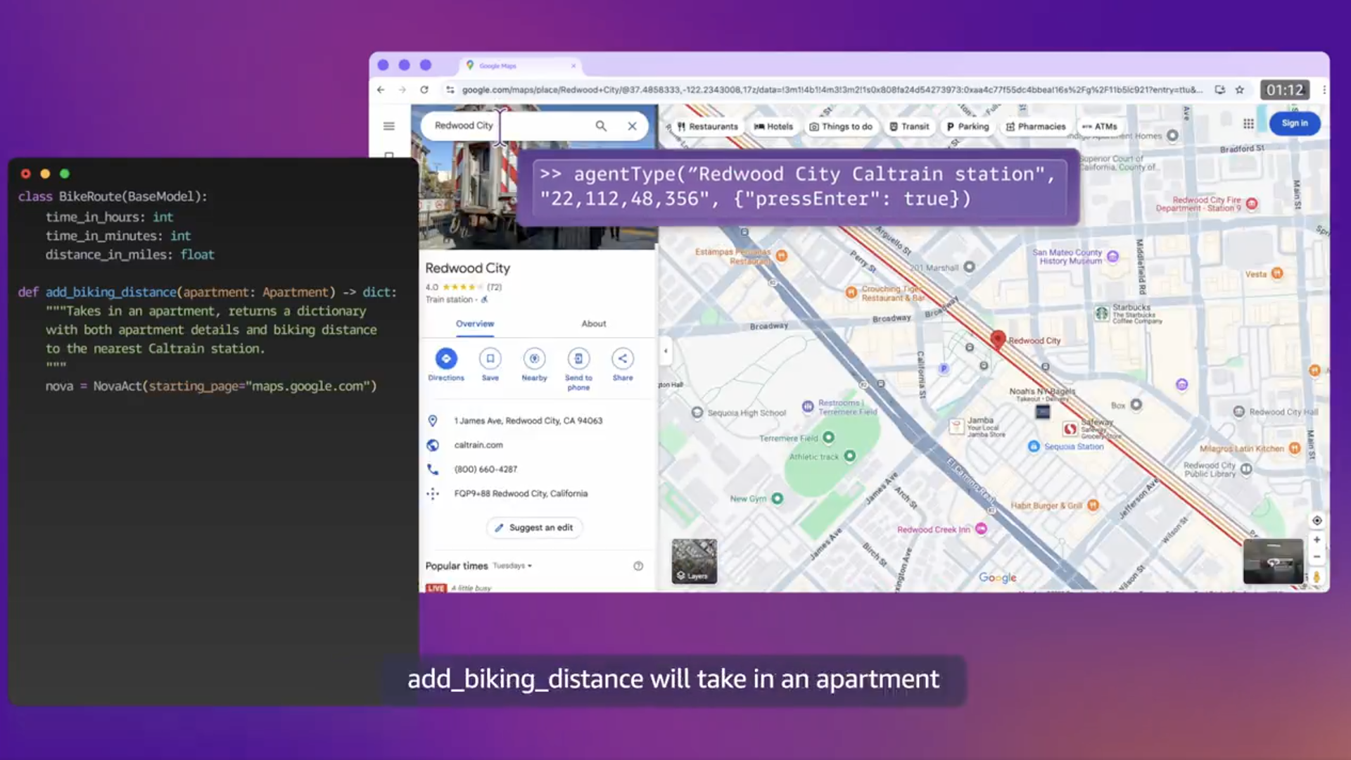Click the search magnifier icon
The image size is (1351, 760).
coord(601,126)
